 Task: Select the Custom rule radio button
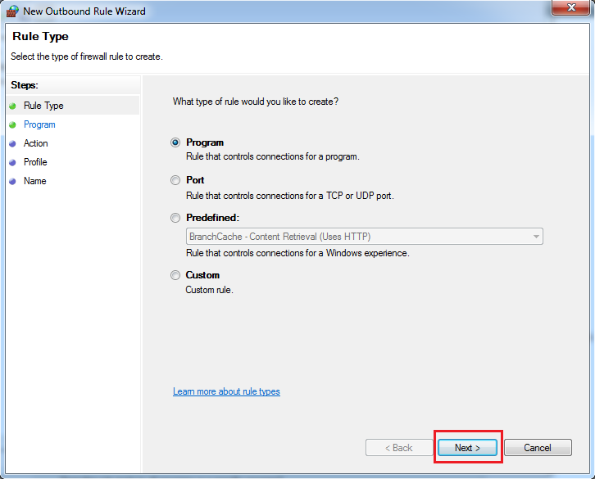tap(175, 275)
